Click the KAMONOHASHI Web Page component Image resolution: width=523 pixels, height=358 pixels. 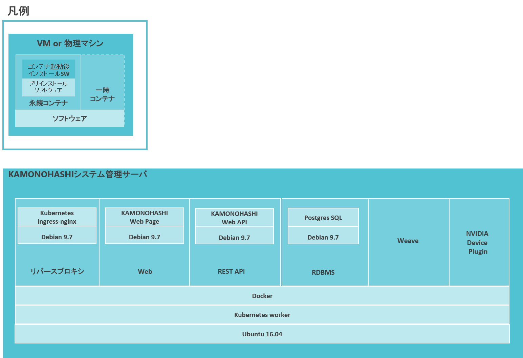click(144, 217)
